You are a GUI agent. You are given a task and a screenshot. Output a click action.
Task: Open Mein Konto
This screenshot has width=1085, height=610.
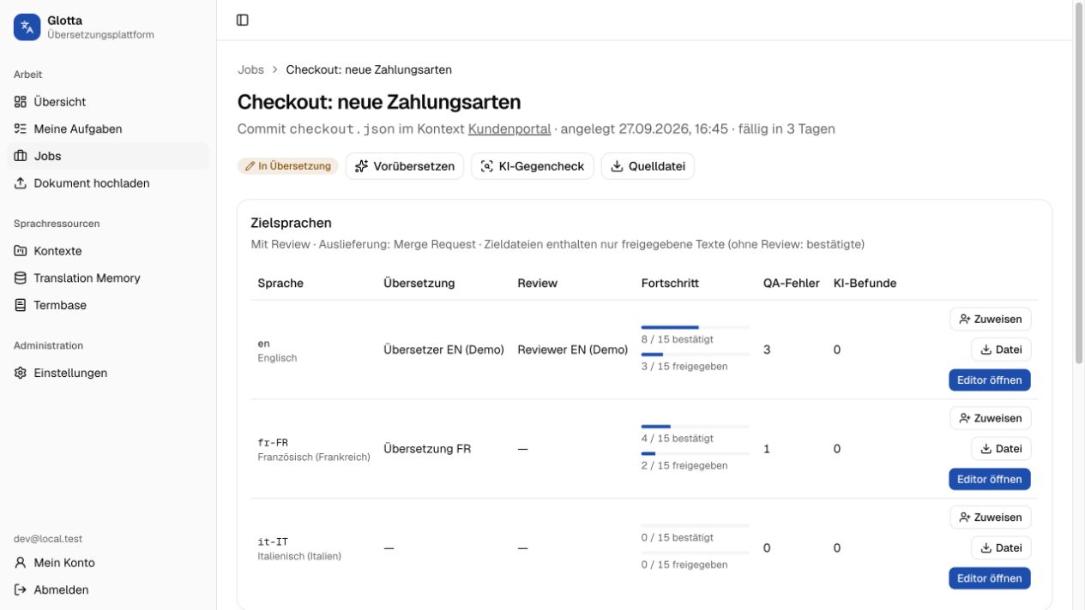coord(108,563)
